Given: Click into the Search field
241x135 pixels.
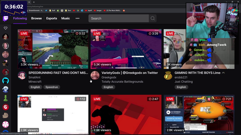Looking at the screenshot, I should point(119,18).
